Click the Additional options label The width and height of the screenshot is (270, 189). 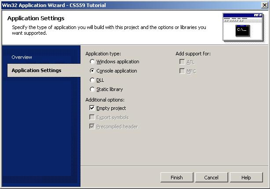point(105,100)
